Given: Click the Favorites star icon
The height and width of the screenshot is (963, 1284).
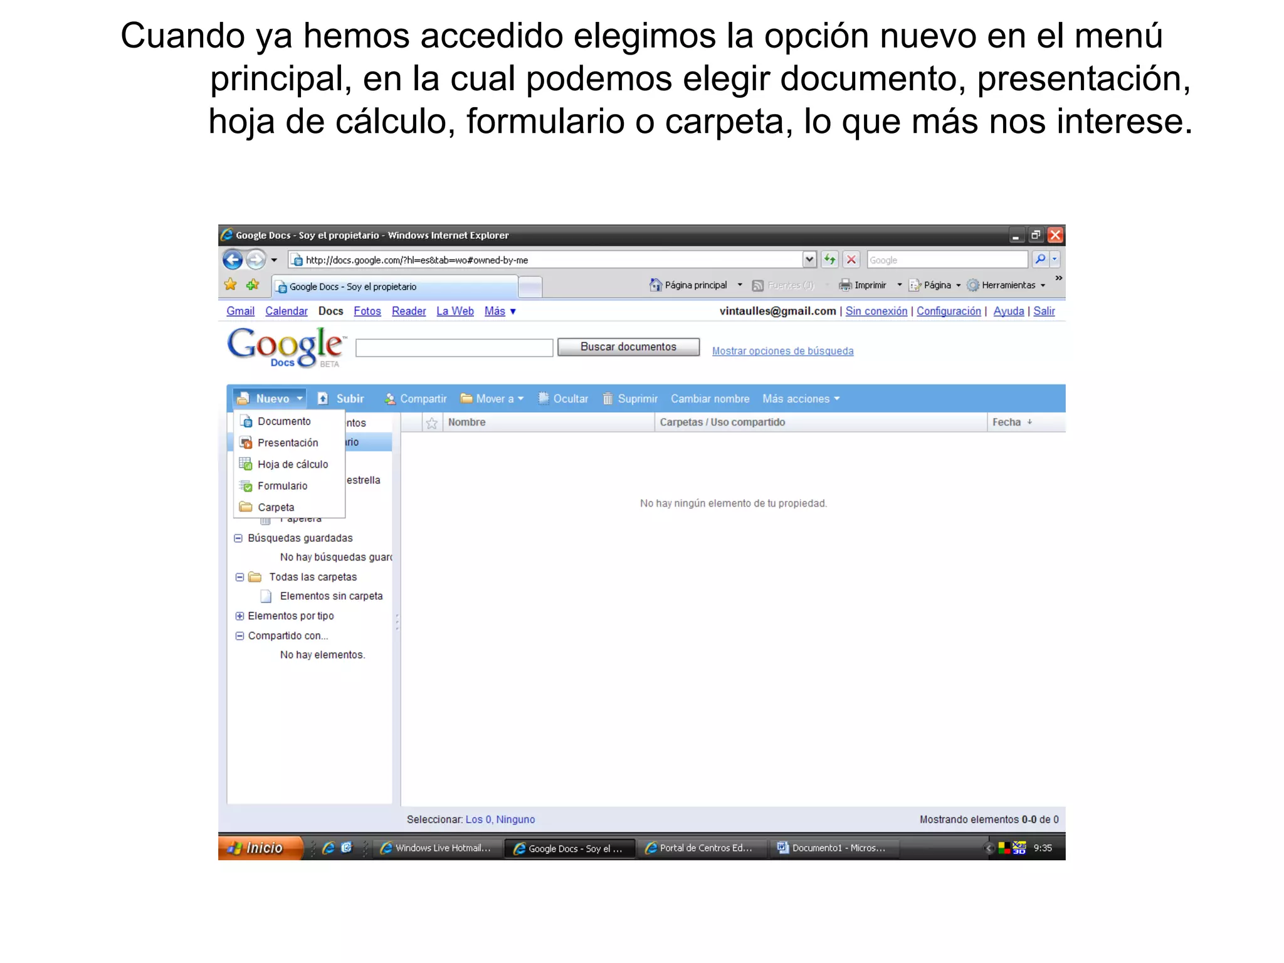Looking at the screenshot, I should coord(231,285).
